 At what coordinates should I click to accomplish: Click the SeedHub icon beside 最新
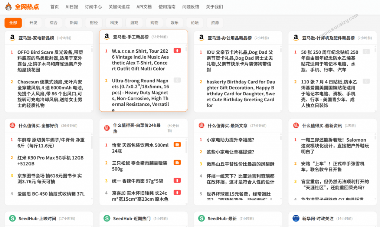202,218
